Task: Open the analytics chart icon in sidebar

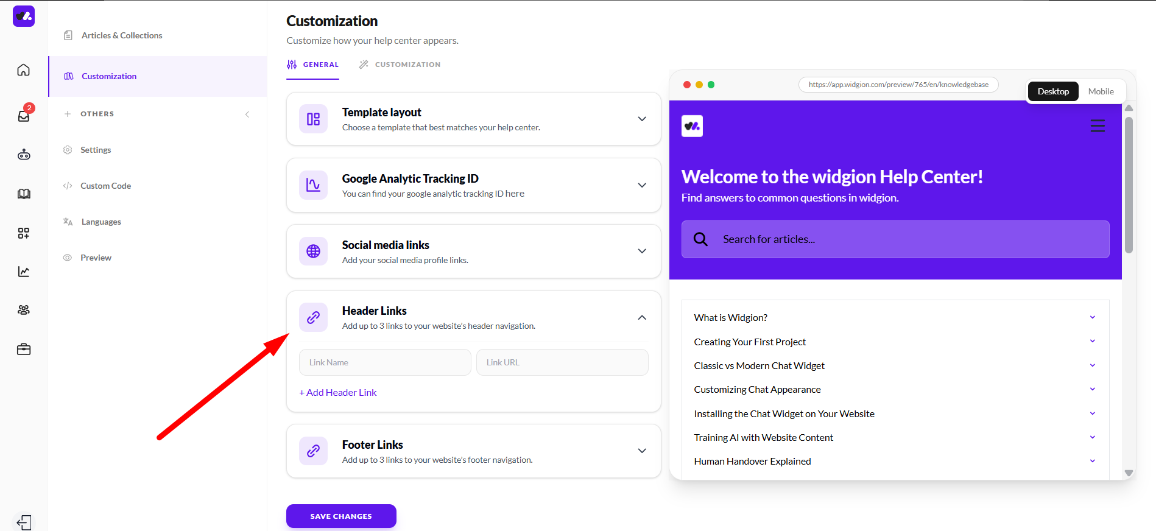Action: 24,272
